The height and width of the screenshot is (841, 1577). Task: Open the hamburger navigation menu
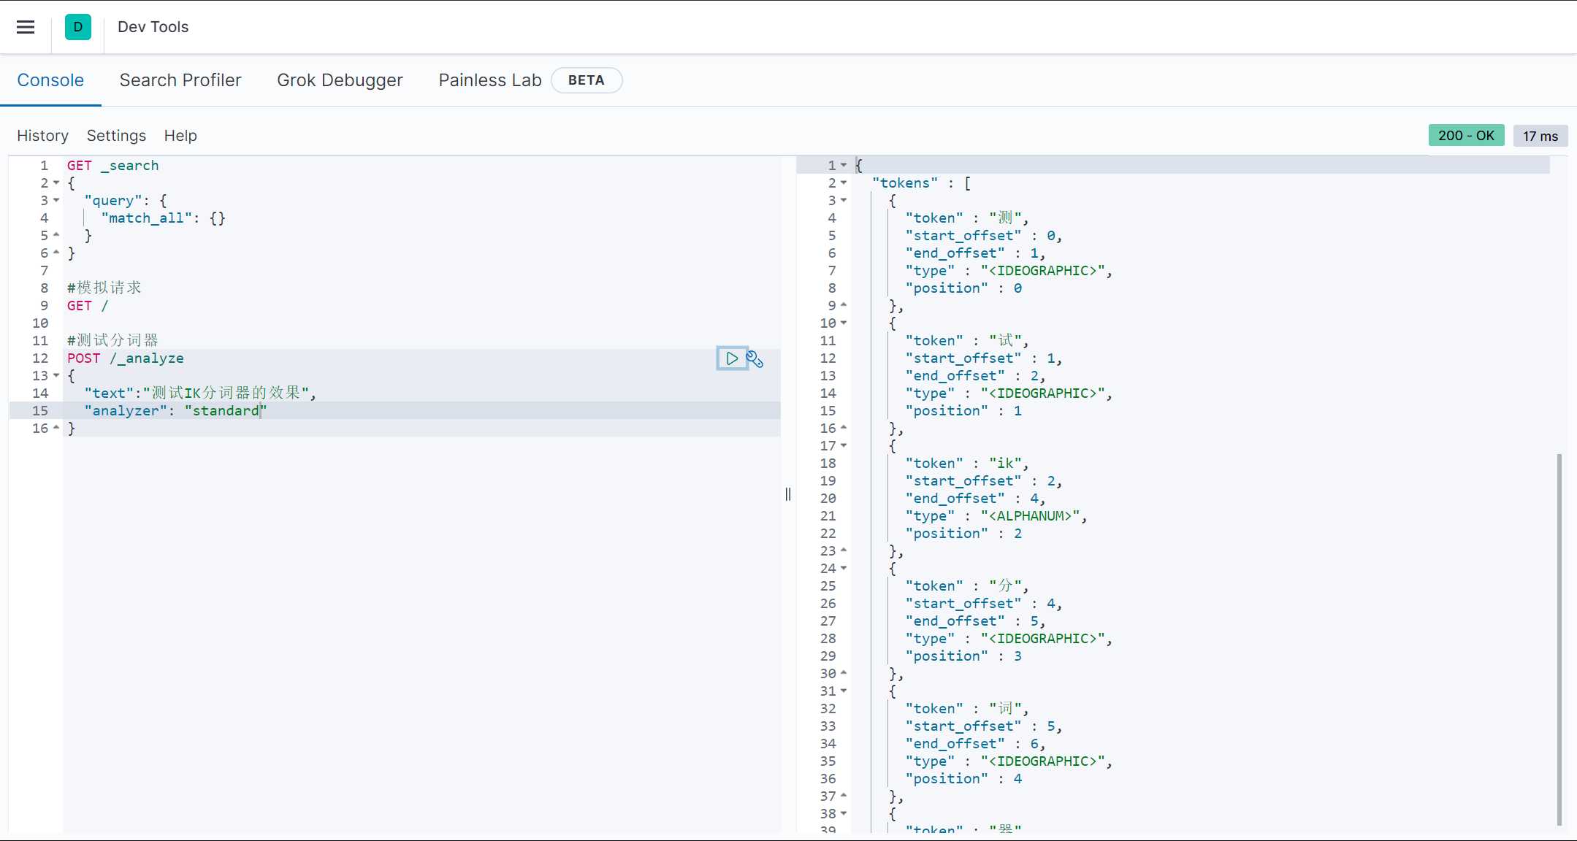(26, 27)
